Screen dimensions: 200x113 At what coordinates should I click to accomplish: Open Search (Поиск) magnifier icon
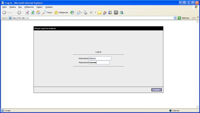44,13
